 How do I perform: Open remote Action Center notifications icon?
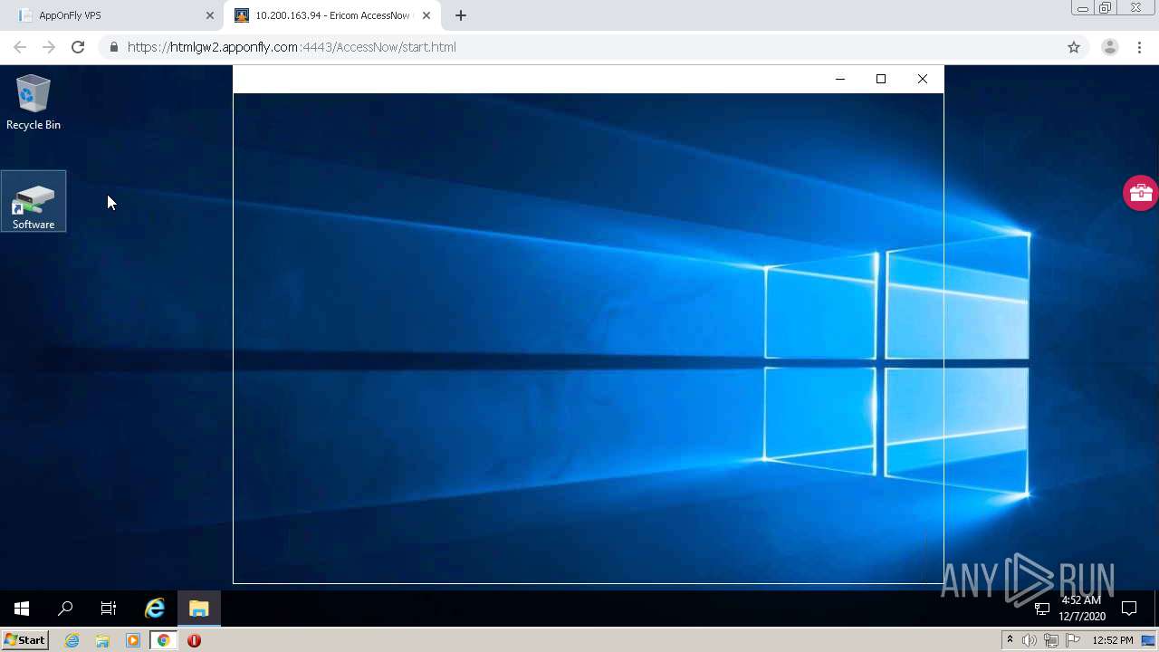click(x=1129, y=609)
